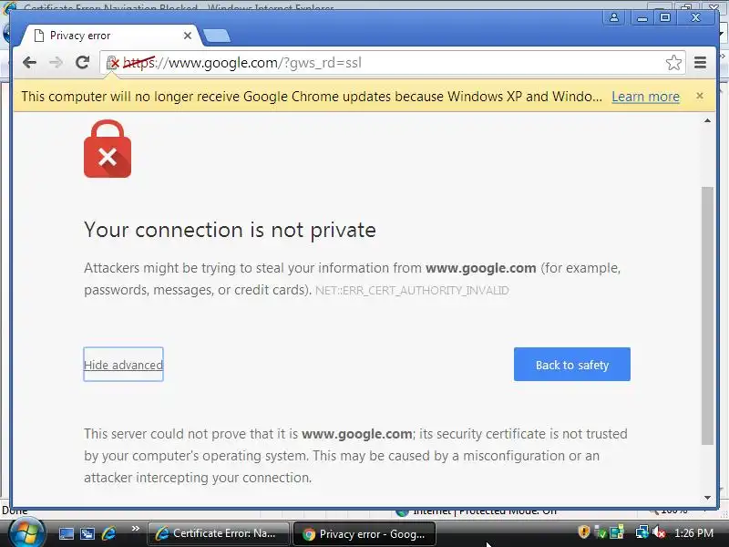Click the Hide advanced link
The height and width of the screenshot is (547, 729).
(123, 365)
